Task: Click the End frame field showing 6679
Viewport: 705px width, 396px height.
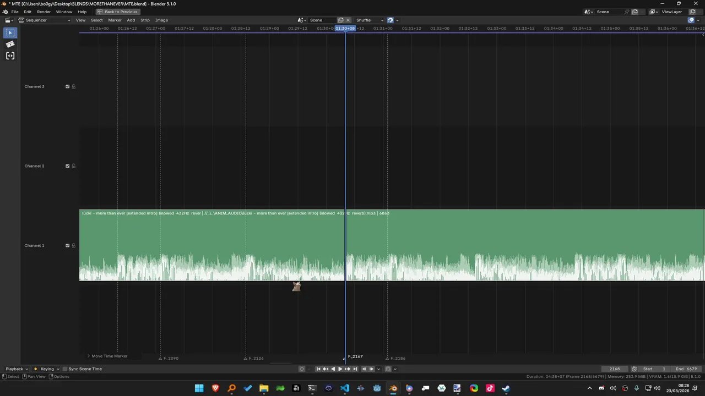Action: click(686, 369)
